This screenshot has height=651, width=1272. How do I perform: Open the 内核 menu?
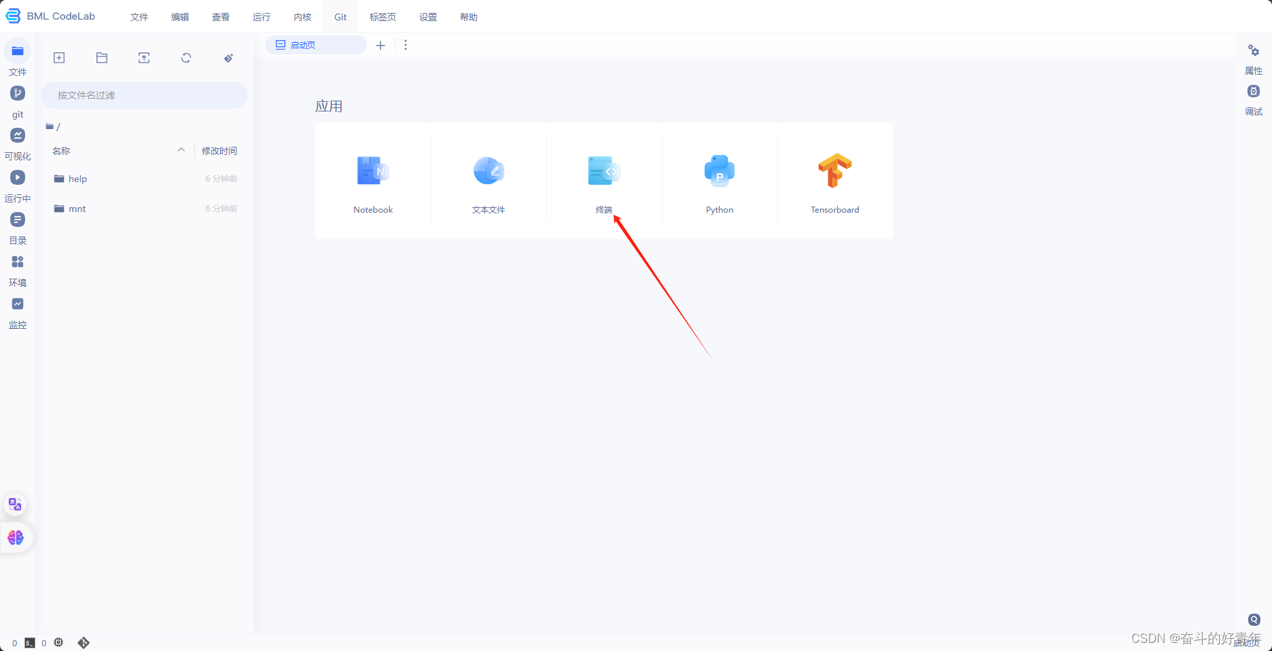(302, 17)
